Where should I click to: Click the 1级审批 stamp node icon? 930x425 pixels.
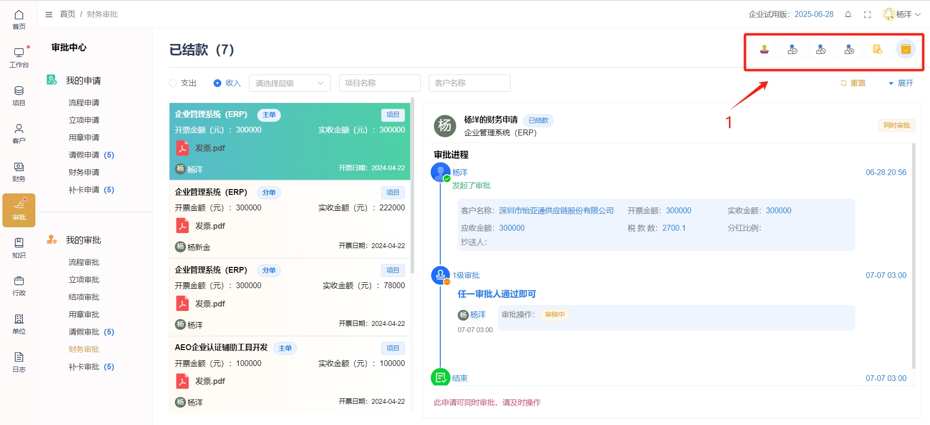(440, 276)
